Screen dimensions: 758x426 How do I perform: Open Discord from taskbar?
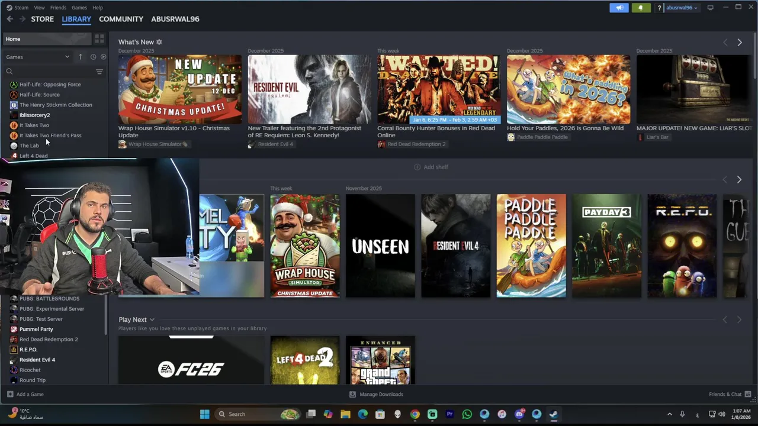tap(519, 414)
